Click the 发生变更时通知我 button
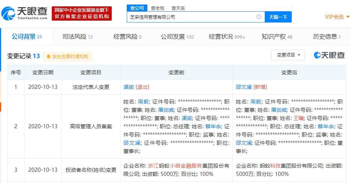Screen dimensions: 351x183 tap(67, 57)
